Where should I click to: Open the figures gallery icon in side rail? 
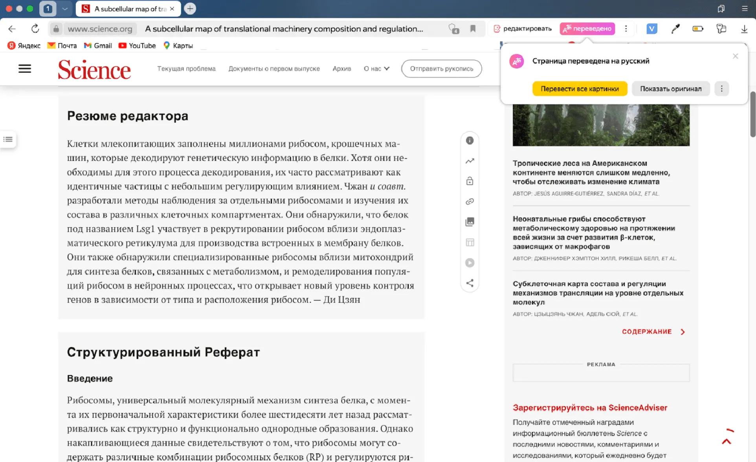pos(470,222)
